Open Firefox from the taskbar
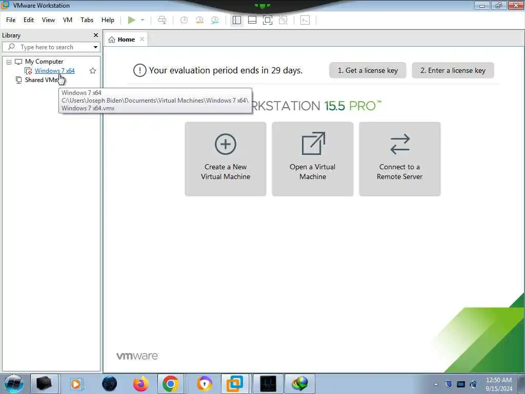The height and width of the screenshot is (394, 525). click(x=140, y=384)
